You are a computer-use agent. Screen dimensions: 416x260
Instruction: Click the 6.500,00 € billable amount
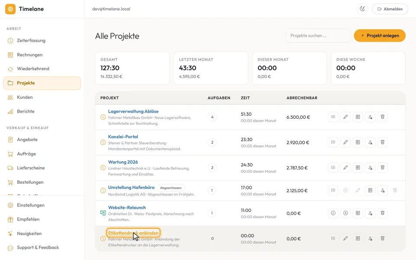tap(298, 117)
